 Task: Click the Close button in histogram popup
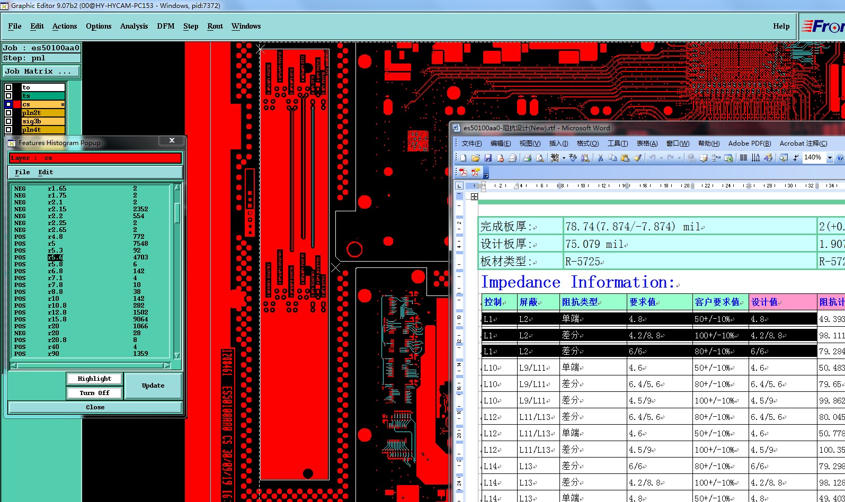click(95, 407)
